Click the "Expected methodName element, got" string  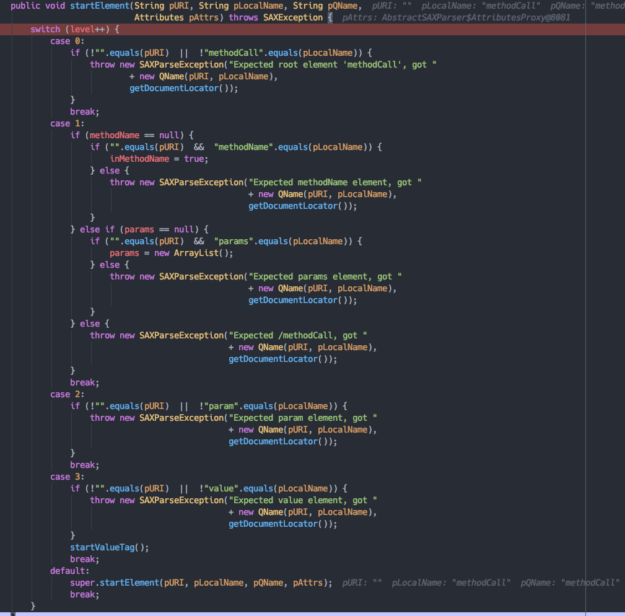coord(335,183)
